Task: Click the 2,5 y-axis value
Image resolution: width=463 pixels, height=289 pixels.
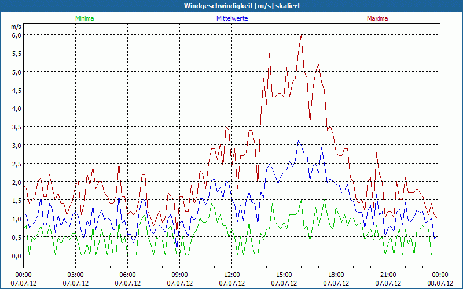Action: point(17,164)
